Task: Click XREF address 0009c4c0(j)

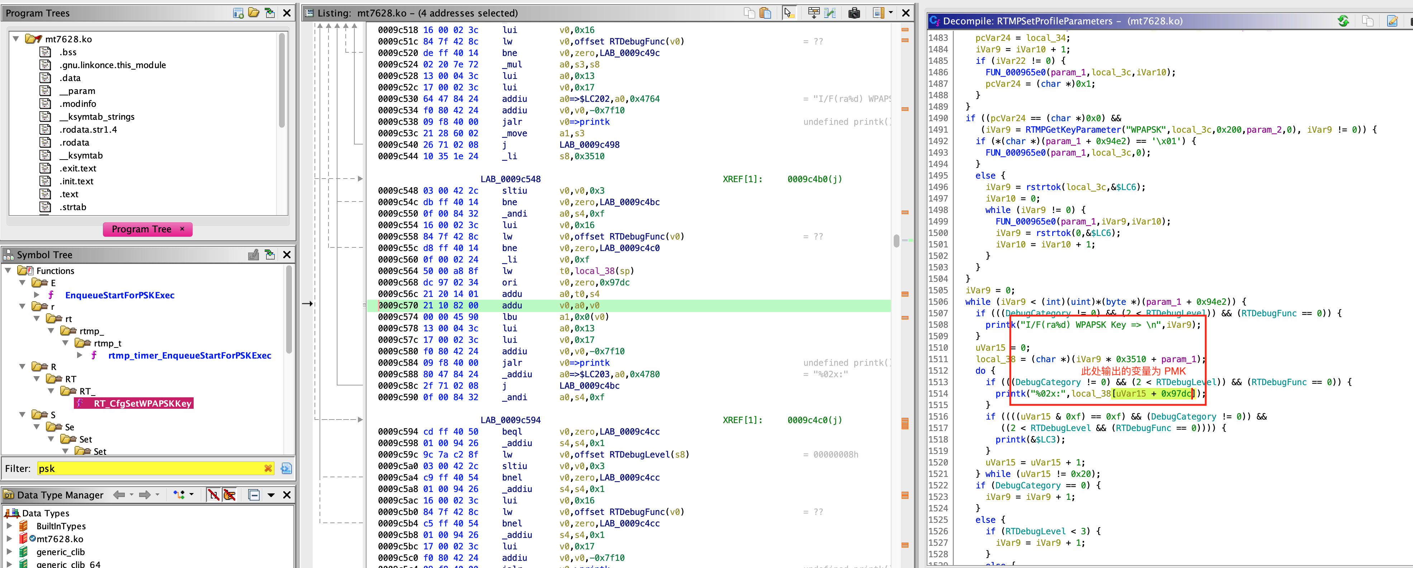Action: click(814, 420)
